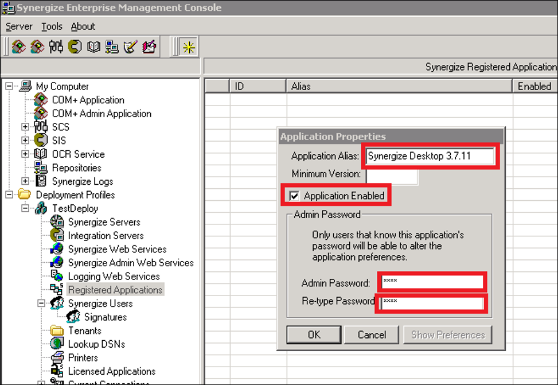
Task: Select the Lookup DSNs tree icon
Action: (x=57, y=344)
